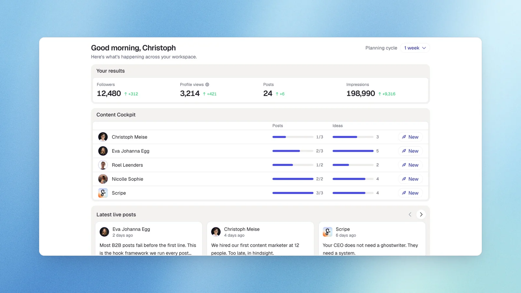
Task: Click the '2 days ago' timestamp
Action: point(123,235)
